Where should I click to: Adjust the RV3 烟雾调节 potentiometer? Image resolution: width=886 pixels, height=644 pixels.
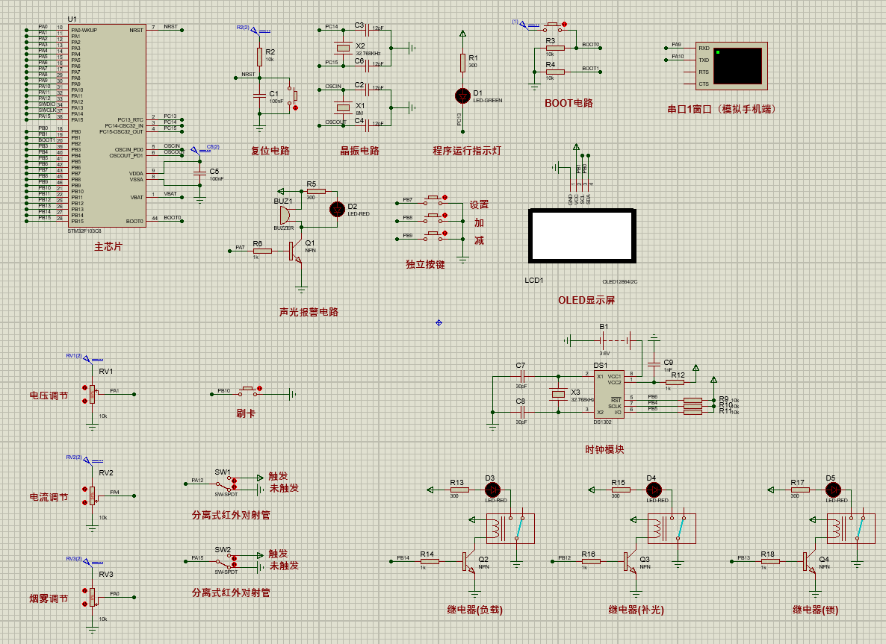[92, 597]
